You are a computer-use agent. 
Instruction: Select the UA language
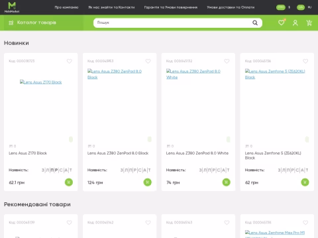coord(301,7)
